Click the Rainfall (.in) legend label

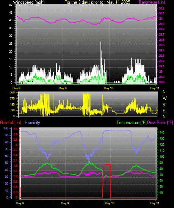tap(11, 123)
